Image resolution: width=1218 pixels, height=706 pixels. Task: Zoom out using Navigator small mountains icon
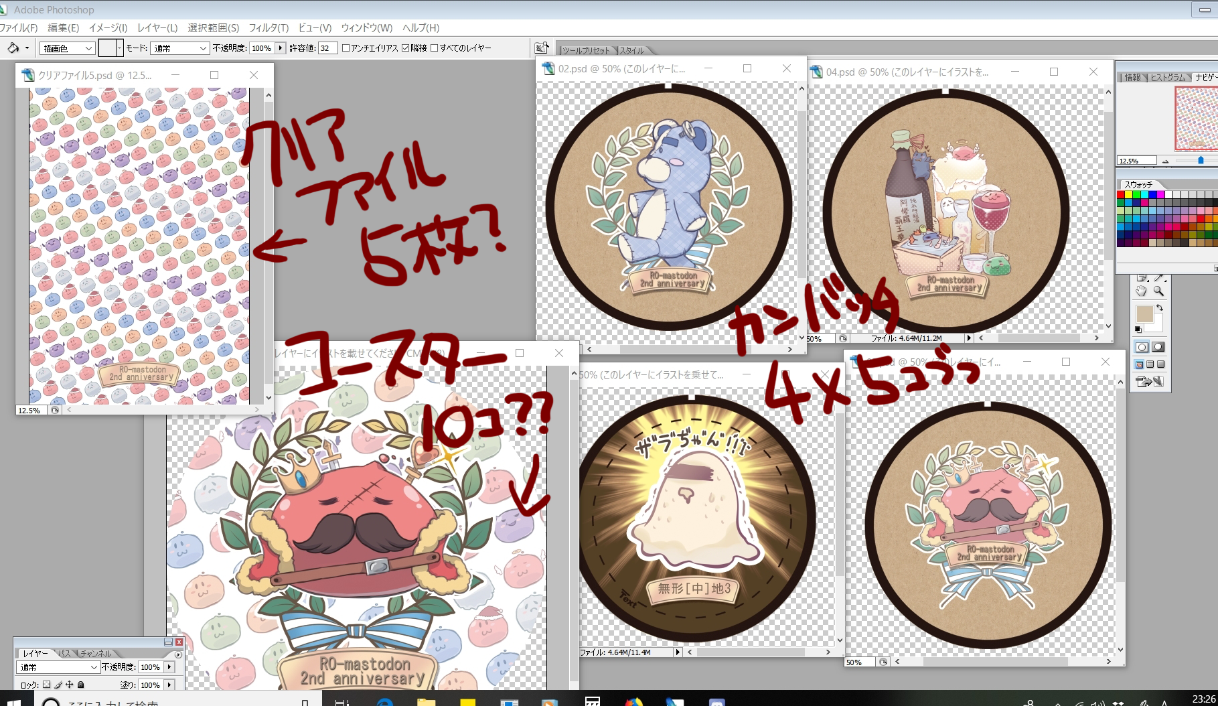coord(1166,161)
